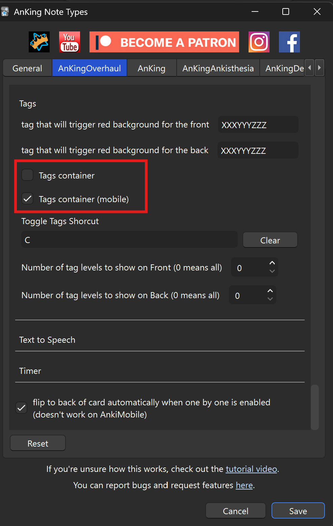The image size is (333, 526).
Task: Switch to the AnKingAnkisthesia tab
Action: (x=218, y=68)
